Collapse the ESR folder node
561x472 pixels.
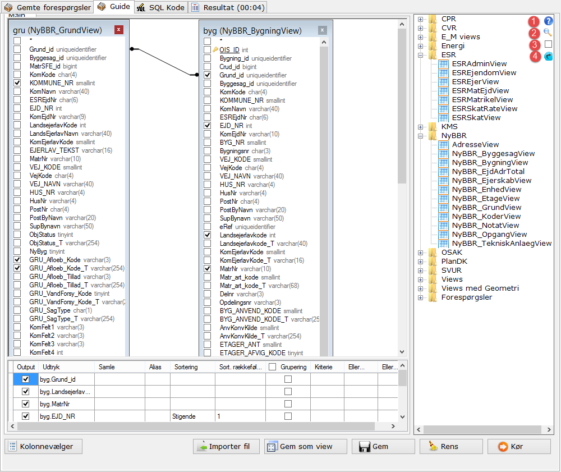(421, 55)
